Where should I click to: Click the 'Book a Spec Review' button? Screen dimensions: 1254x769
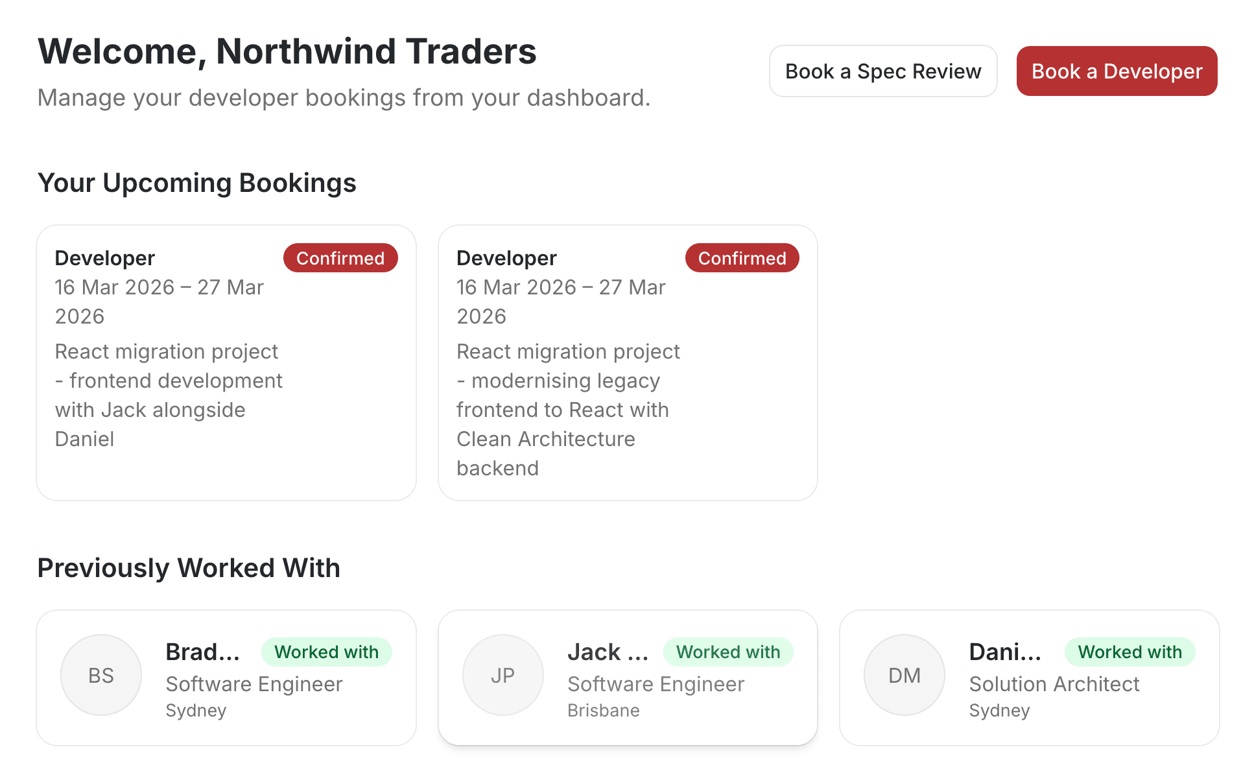[x=883, y=71]
